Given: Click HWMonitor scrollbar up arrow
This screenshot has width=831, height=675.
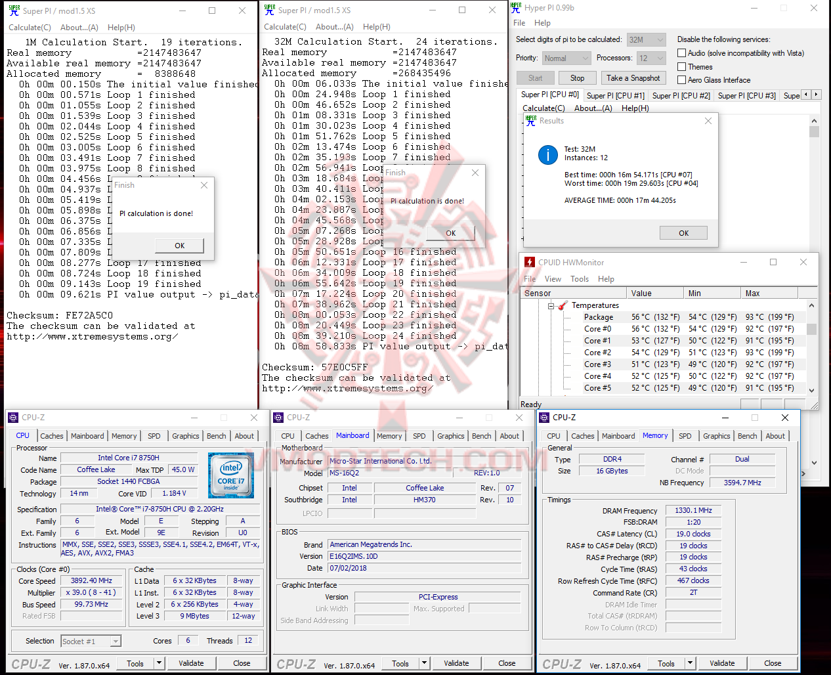Looking at the screenshot, I should pyautogui.click(x=811, y=305).
